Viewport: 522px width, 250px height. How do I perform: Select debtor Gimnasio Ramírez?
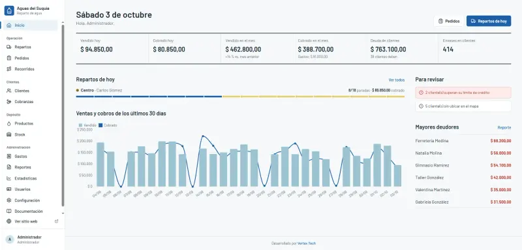pos(463,165)
